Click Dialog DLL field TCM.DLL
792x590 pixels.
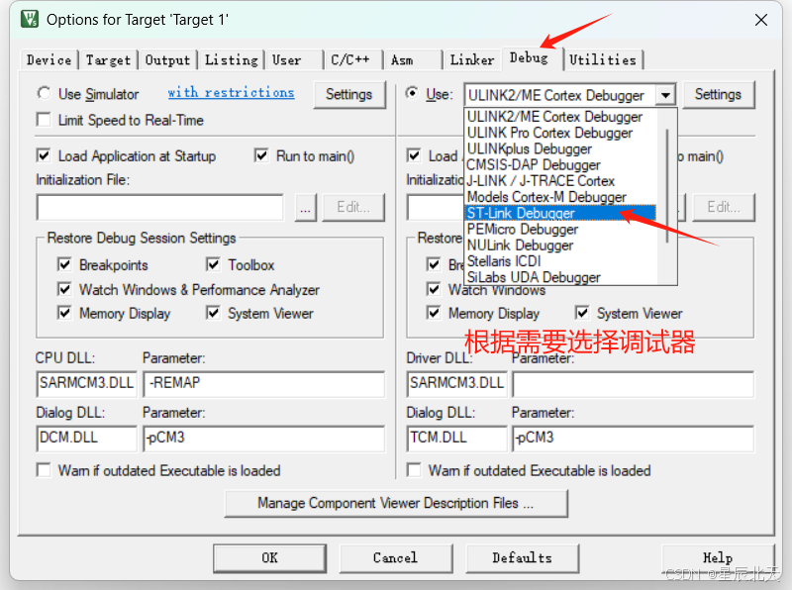click(x=457, y=438)
